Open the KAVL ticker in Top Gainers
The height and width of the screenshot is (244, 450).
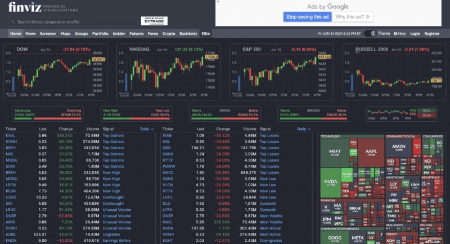10,136
